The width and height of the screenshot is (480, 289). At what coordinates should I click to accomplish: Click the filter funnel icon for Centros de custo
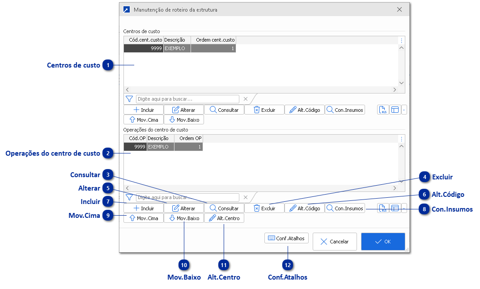click(x=129, y=99)
